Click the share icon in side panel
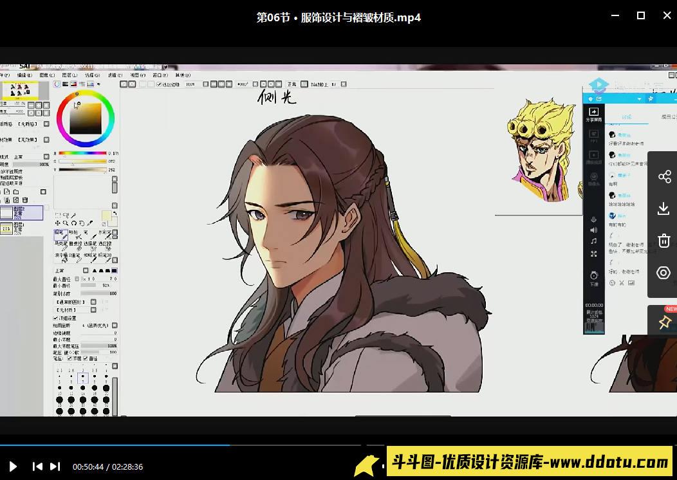The image size is (677, 480). click(x=665, y=176)
